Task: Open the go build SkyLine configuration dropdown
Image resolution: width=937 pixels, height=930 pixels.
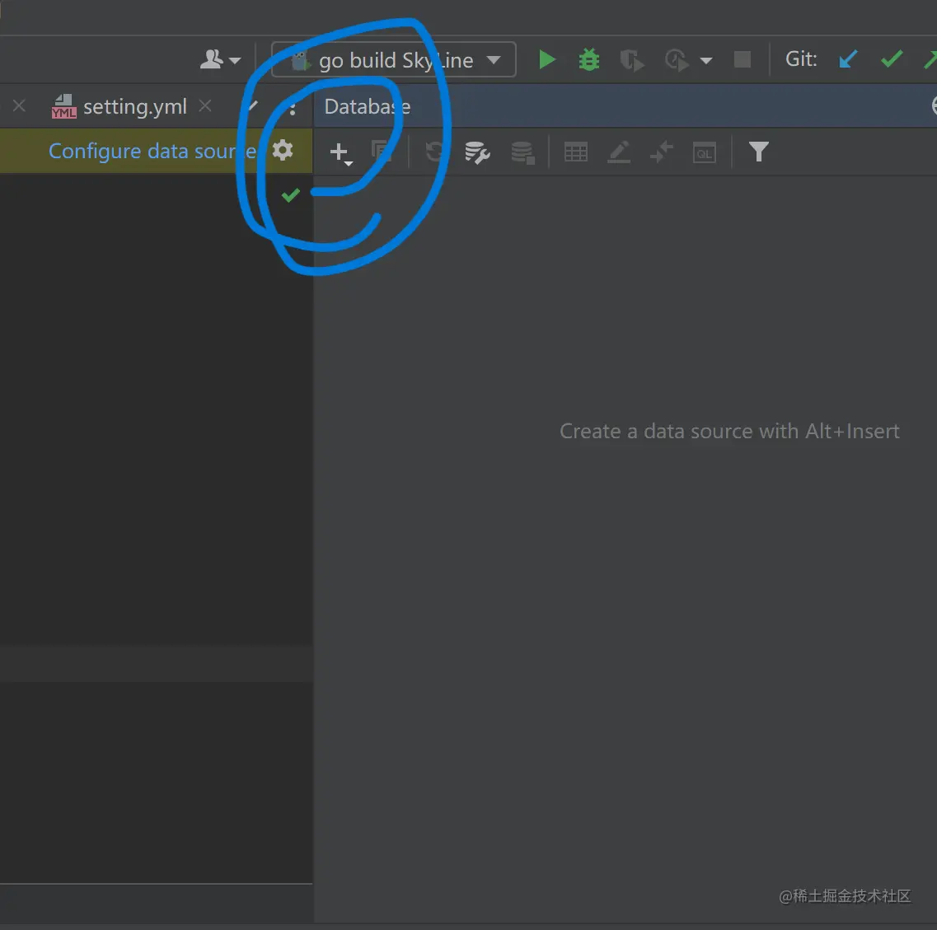Action: tap(393, 60)
